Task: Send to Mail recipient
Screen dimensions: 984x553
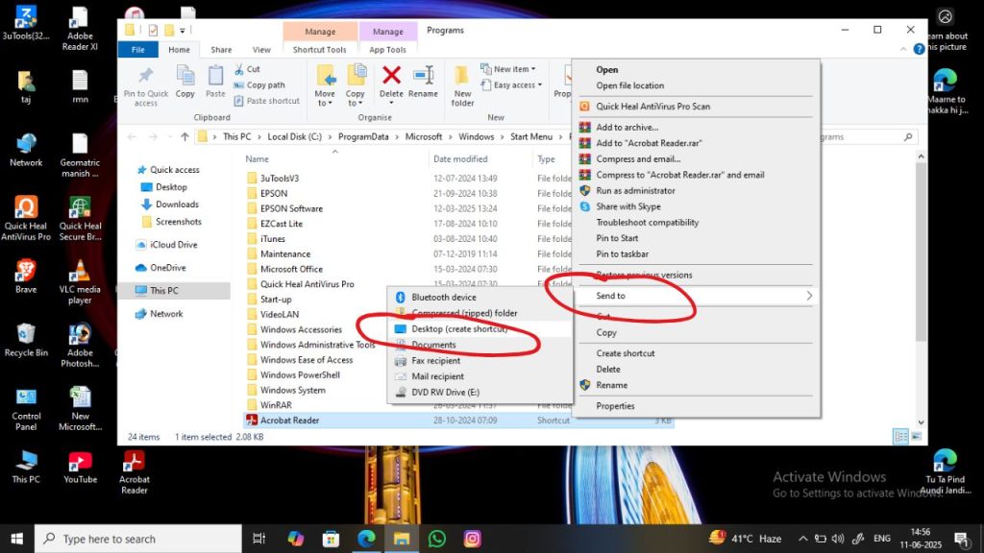Action: pyautogui.click(x=437, y=376)
